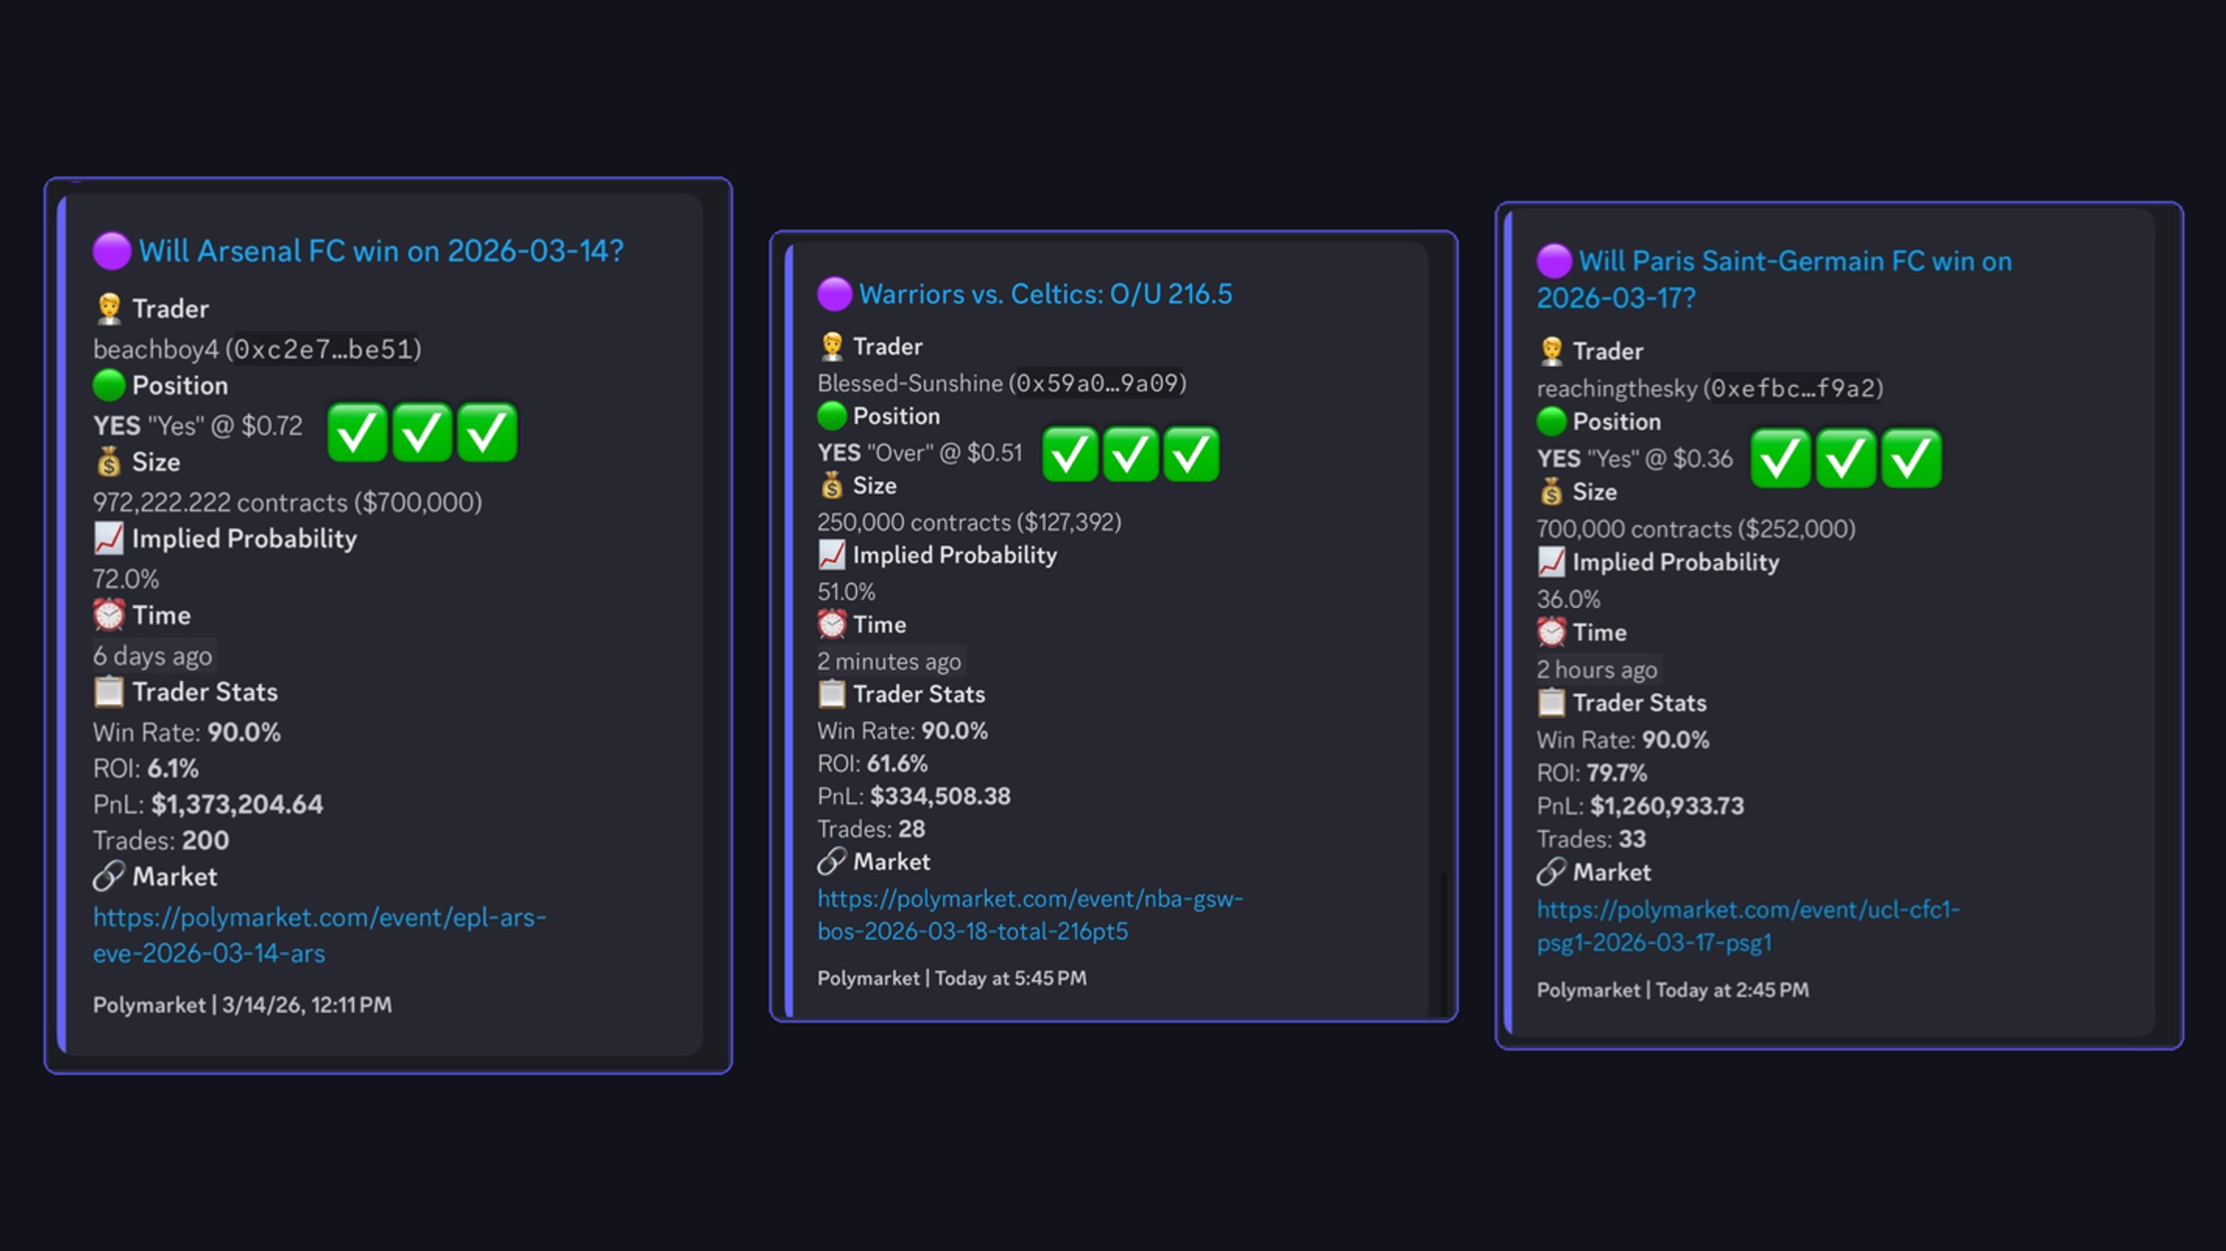The image size is (2226, 1251).
Task: Click the size '250,000 contracts ($127,392)'
Action: click(970, 522)
